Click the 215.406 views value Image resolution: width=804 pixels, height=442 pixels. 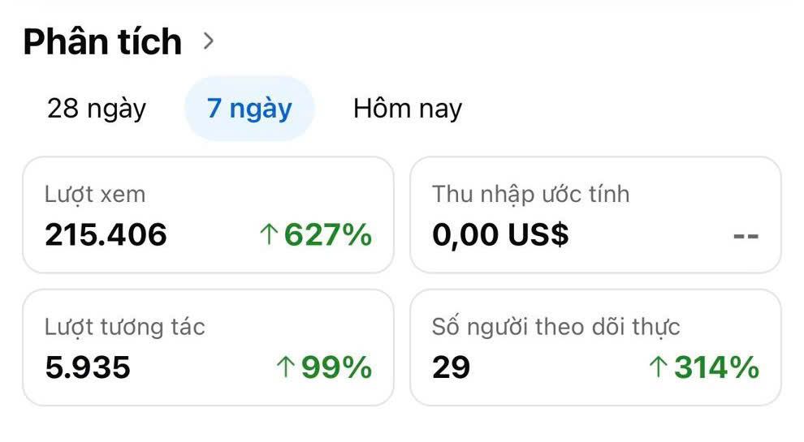(x=106, y=235)
